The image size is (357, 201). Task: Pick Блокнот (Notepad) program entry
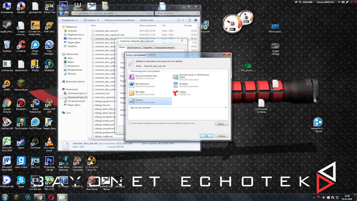coord(150,101)
